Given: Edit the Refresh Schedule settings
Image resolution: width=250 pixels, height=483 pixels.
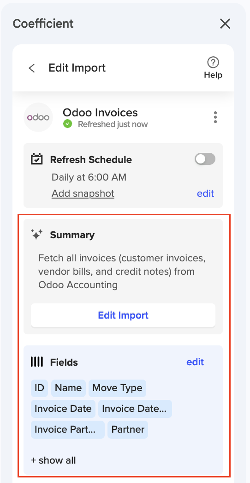Looking at the screenshot, I should pyautogui.click(x=205, y=193).
